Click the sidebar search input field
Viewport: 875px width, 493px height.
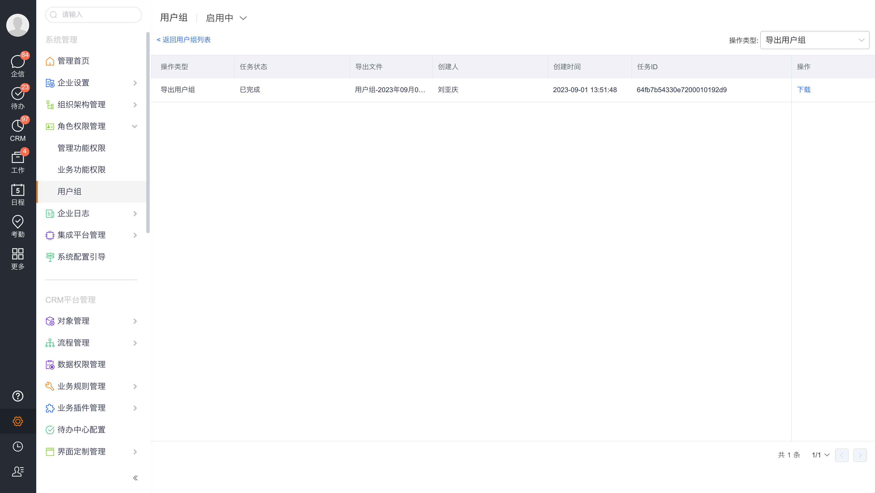point(93,15)
